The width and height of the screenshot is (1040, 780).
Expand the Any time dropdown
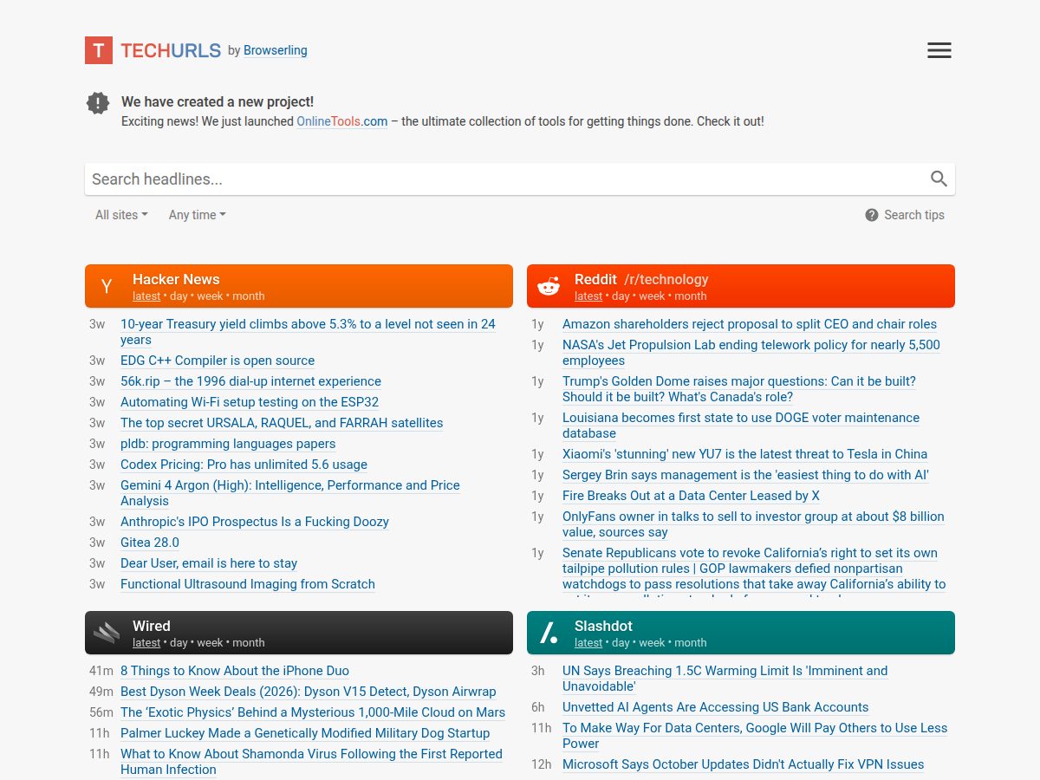click(x=197, y=215)
